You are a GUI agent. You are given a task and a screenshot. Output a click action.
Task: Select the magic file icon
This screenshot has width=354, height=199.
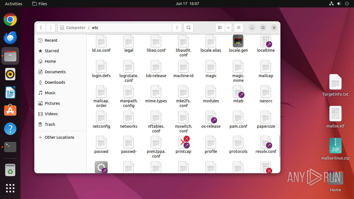(211, 66)
